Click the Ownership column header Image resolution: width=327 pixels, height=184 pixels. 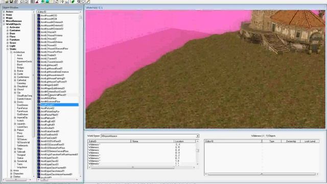coord(291,141)
